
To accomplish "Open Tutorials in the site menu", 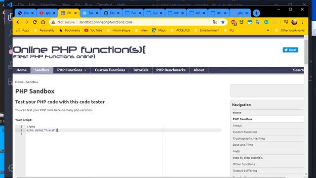I will [x=140, y=70].
